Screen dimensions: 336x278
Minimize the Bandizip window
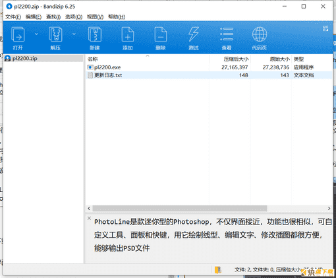coord(285,7)
